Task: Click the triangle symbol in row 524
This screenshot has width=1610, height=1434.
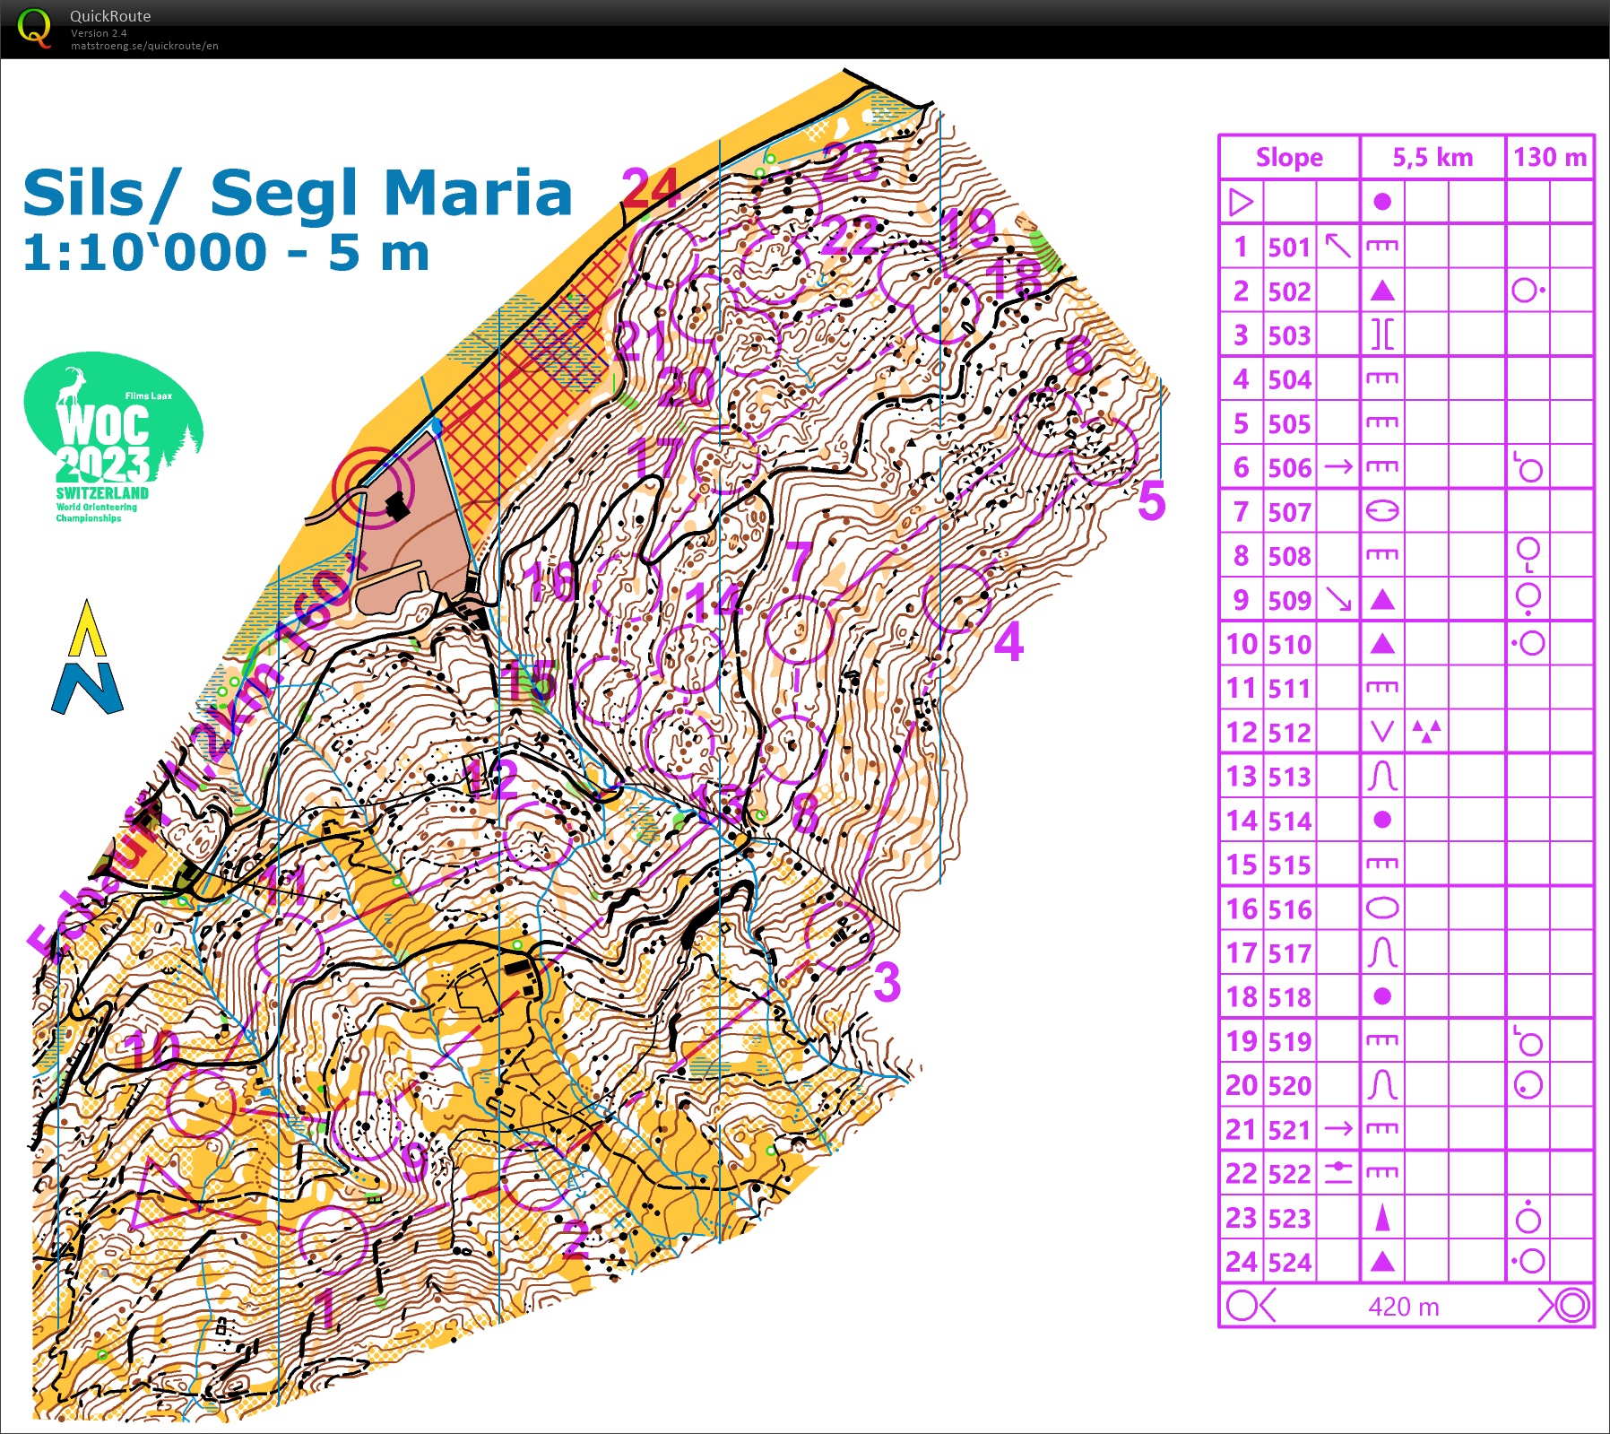Action: point(1382,1262)
